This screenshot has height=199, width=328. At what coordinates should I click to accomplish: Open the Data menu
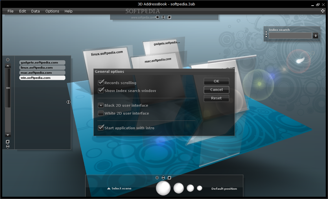coord(35,11)
